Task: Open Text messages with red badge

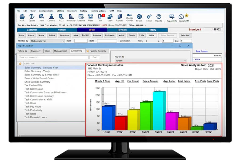Action: [100, 18]
